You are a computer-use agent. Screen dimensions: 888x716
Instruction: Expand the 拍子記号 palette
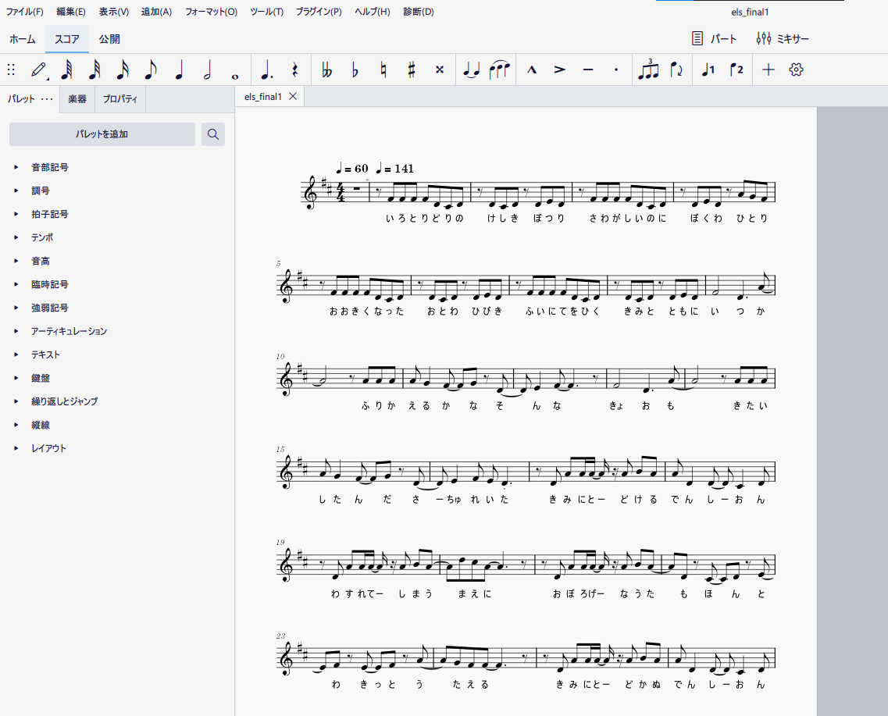pos(16,214)
